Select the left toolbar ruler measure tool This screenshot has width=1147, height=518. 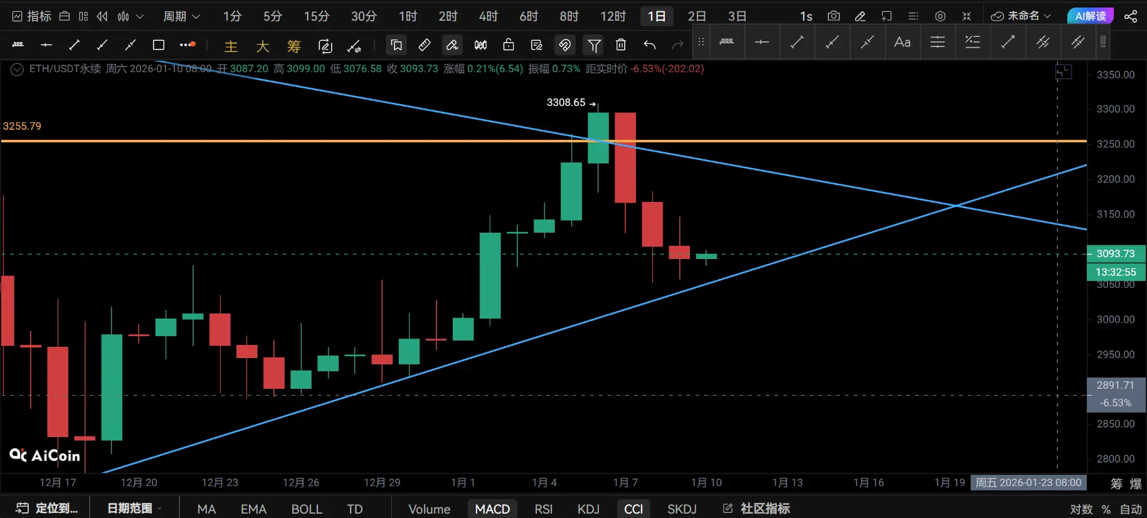[x=18, y=45]
